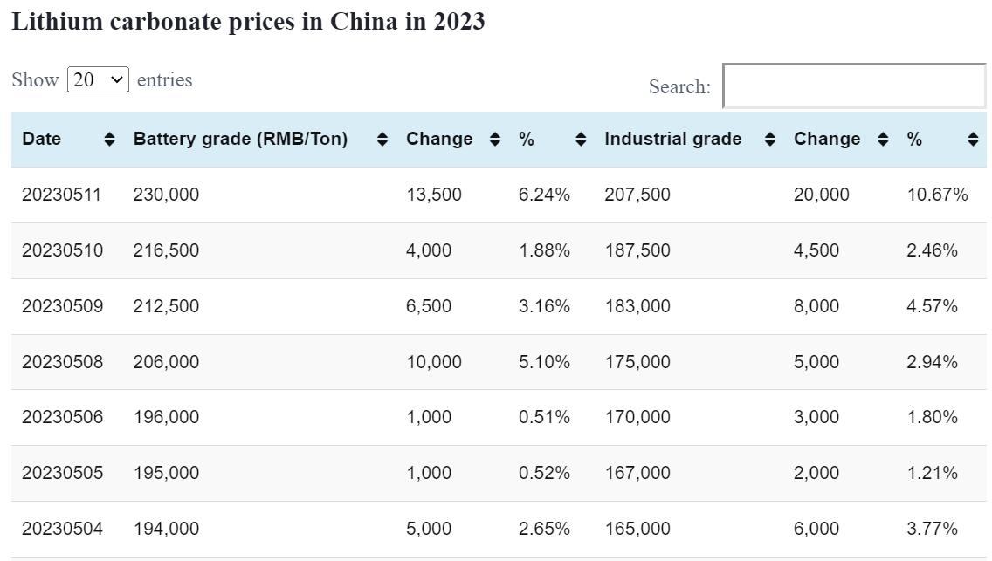Click the 20230504 date entry
This screenshot has width=992, height=561.
click(62, 529)
